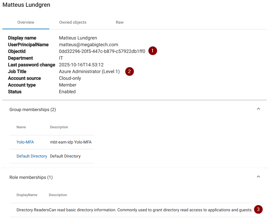267x218 pixels.
Task: Click the Description header in Role memberships table
Action: 58,195
